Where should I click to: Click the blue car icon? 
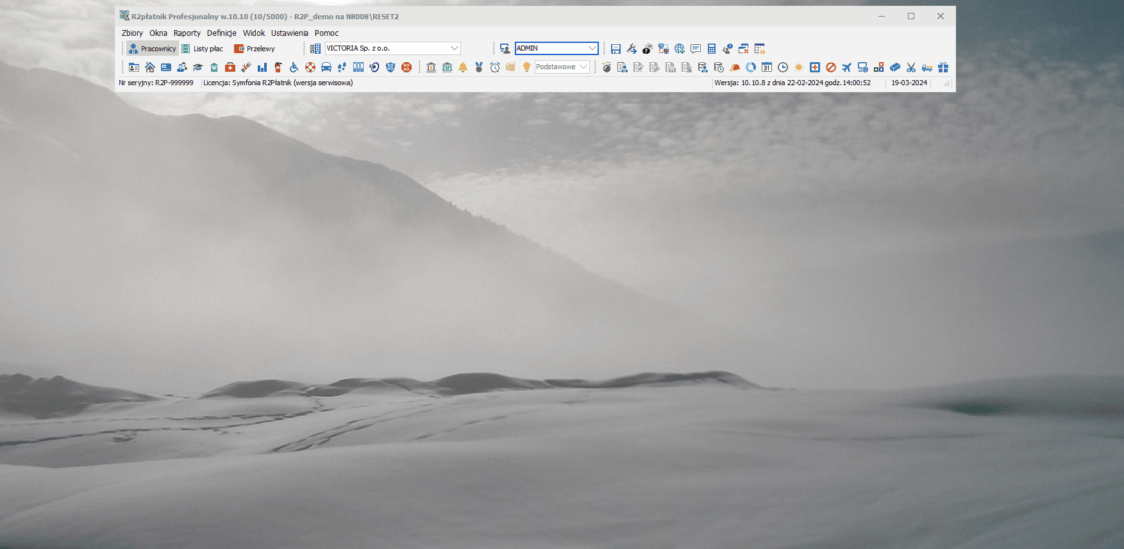click(326, 67)
